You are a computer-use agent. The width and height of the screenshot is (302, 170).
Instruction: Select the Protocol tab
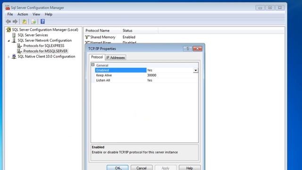[97, 57]
